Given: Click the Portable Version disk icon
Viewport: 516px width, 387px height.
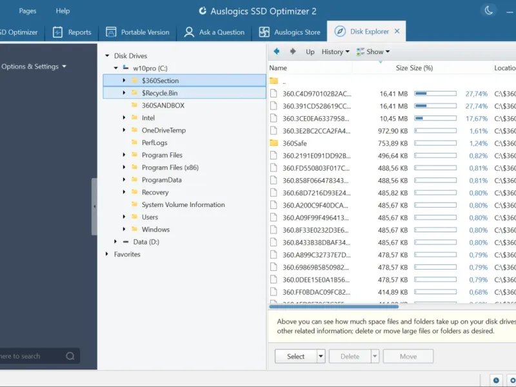Looking at the screenshot, I should click(x=111, y=32).
